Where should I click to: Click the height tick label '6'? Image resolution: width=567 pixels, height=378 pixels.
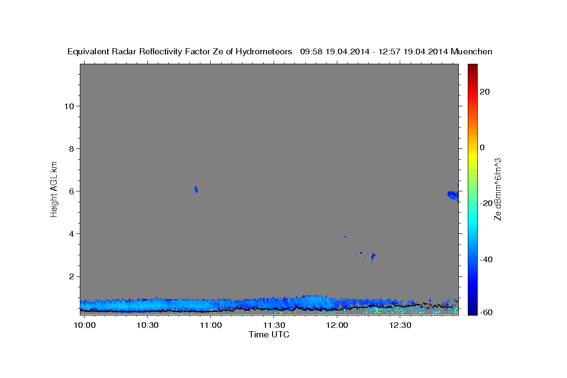click(x=72, y=191)
